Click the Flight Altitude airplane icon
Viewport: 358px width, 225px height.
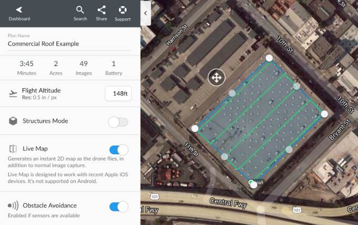pyautogui.click(x=13, y=93)
